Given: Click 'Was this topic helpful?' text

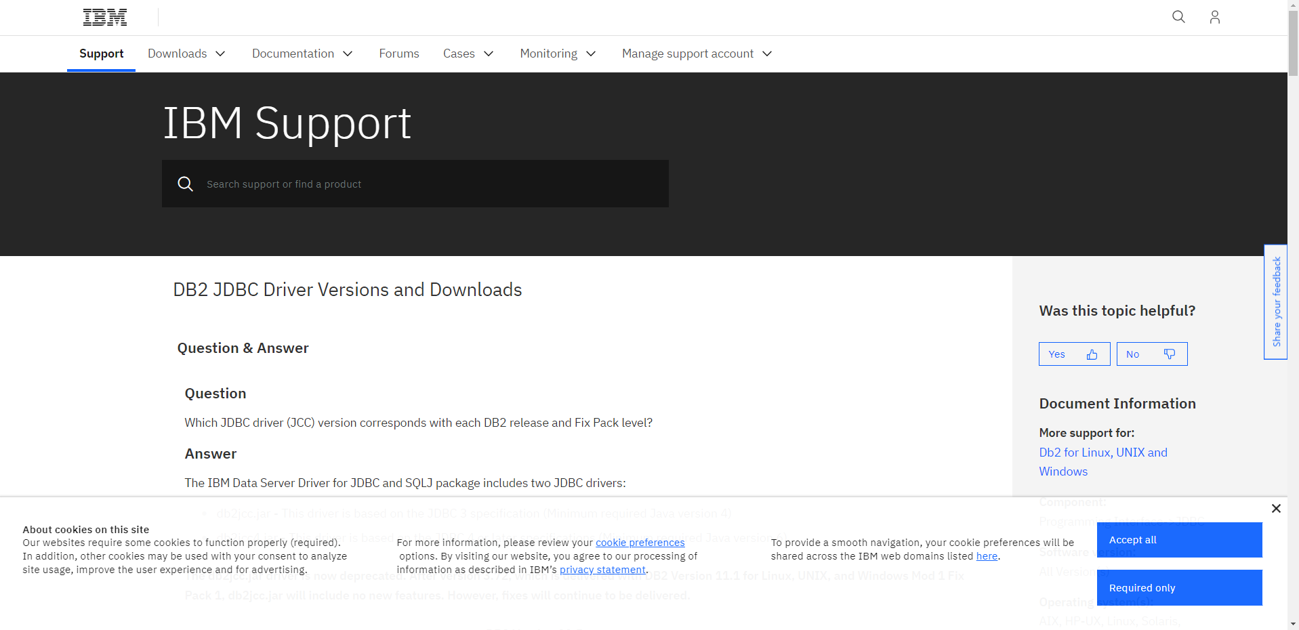Looking at the screenshot, I should tap(1117, 311).
